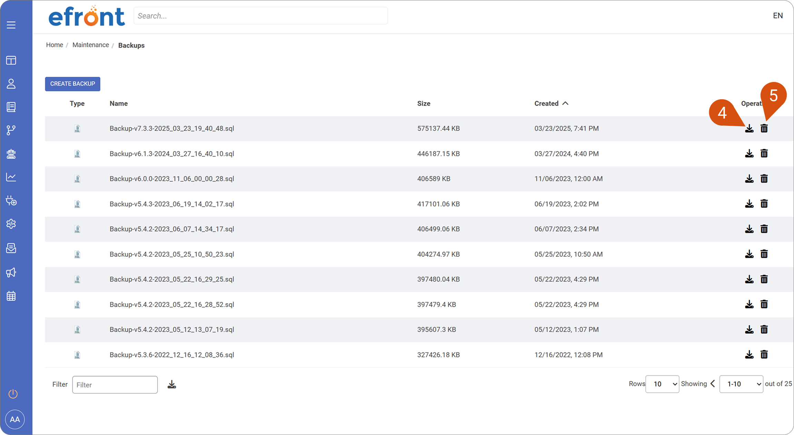Screen dimensions: 794x435
Task: Open the Rows per page dropdown
Action: tap(662, 384)
